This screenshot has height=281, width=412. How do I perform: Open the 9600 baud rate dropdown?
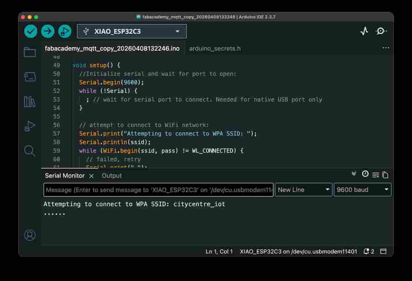pyautogui.click(x=363, y=190)
